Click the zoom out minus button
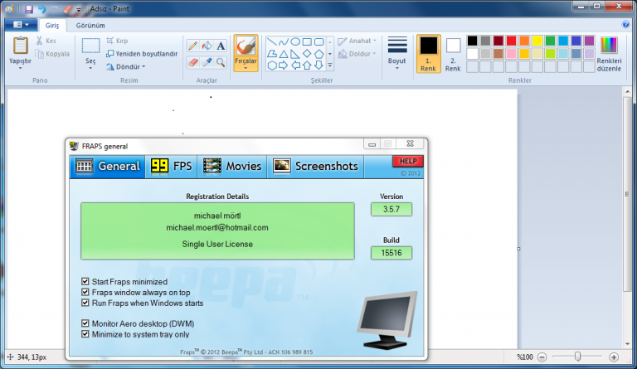 [542, 357]
